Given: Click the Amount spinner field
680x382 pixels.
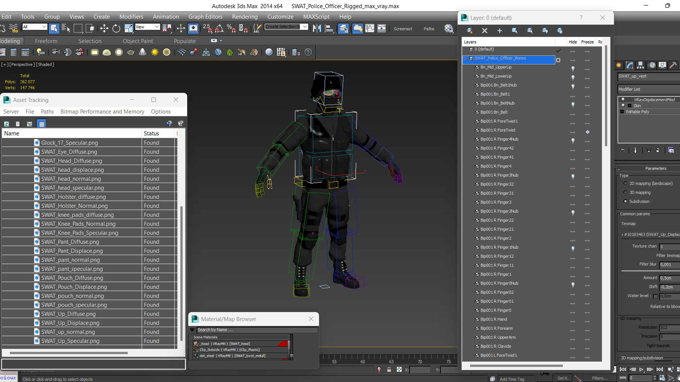Looking at the screenshot, I should 669,278.
